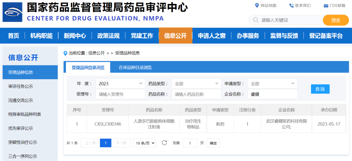The width and height of the screenshot is (352, 161).
Task: Click page number 1 button
Action: 106,143
